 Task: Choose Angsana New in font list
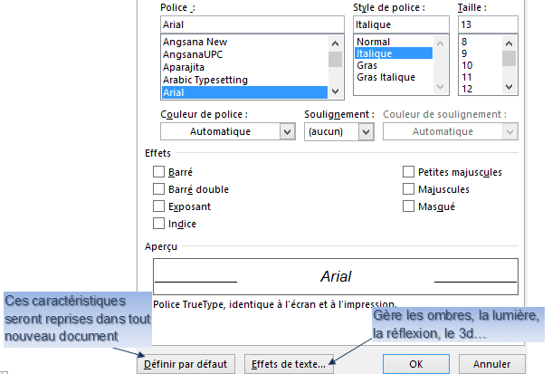pyautogui.click(x=195, y=42)
